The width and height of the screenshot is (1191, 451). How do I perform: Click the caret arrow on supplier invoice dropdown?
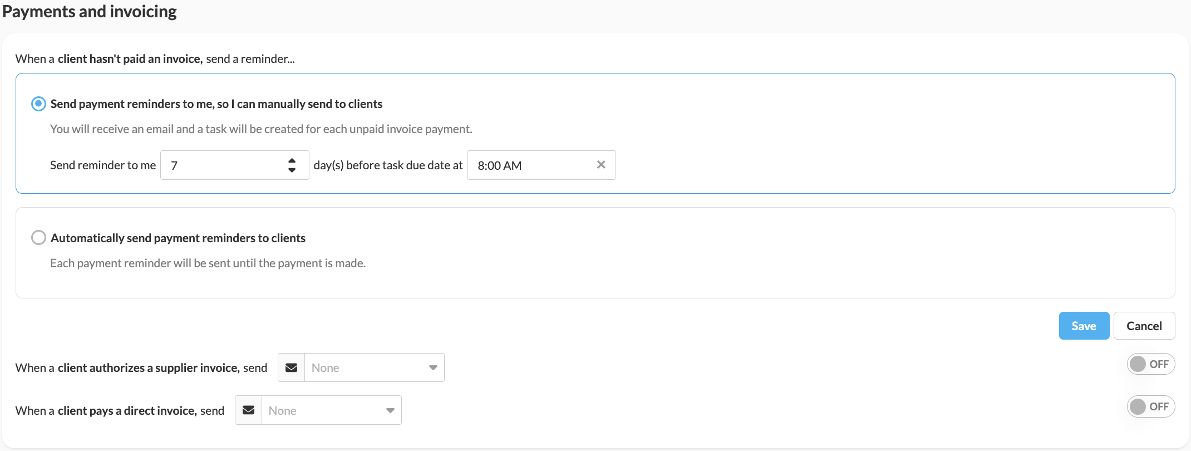click(x=433, y=367)
